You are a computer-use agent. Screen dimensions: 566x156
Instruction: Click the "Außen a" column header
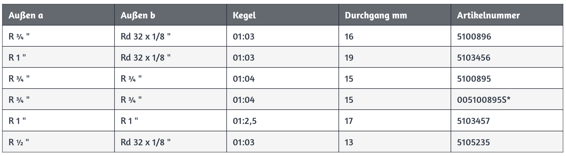[x=26, y=15]
